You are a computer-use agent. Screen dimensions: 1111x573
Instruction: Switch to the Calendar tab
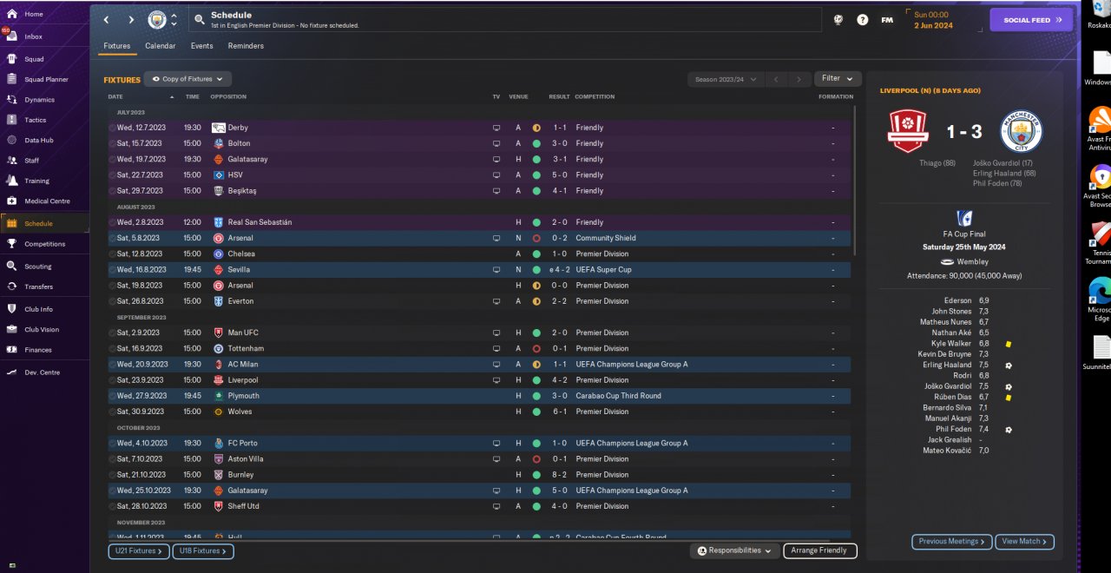(160, 46)
